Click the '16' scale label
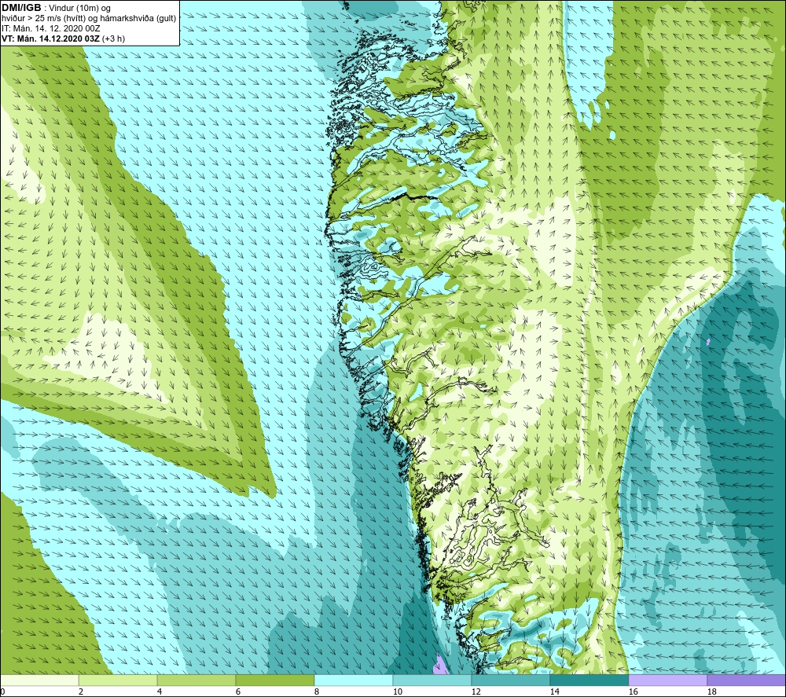786x697 pixels. point(634,691)
